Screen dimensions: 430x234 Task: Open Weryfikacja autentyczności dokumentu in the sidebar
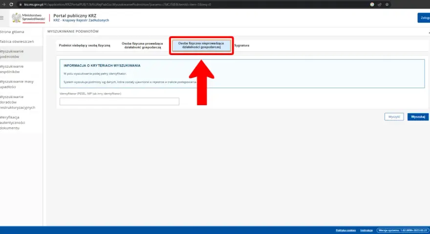tap(13, 122)
